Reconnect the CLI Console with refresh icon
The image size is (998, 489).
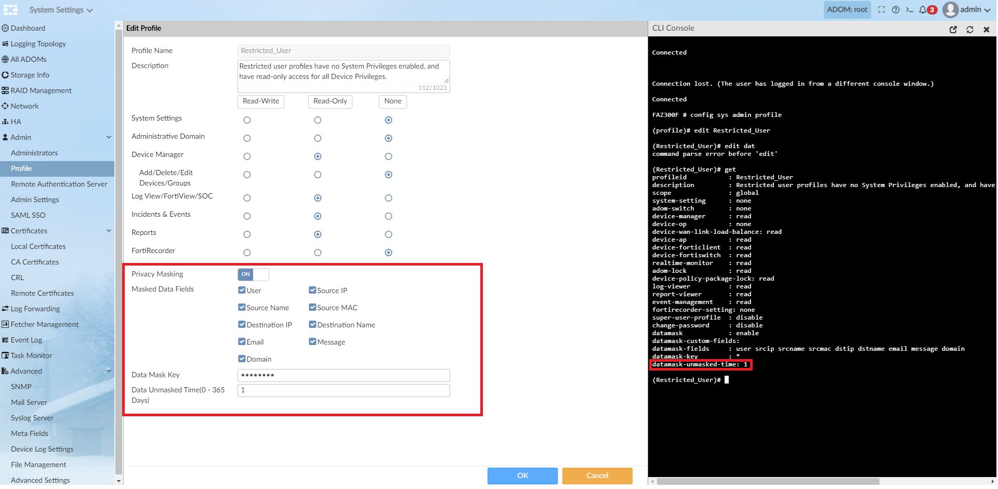pos(970,30)
